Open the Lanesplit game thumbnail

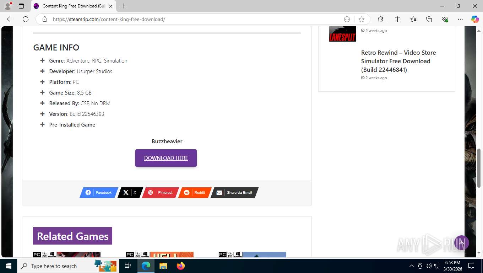click(x=342, y=34)
